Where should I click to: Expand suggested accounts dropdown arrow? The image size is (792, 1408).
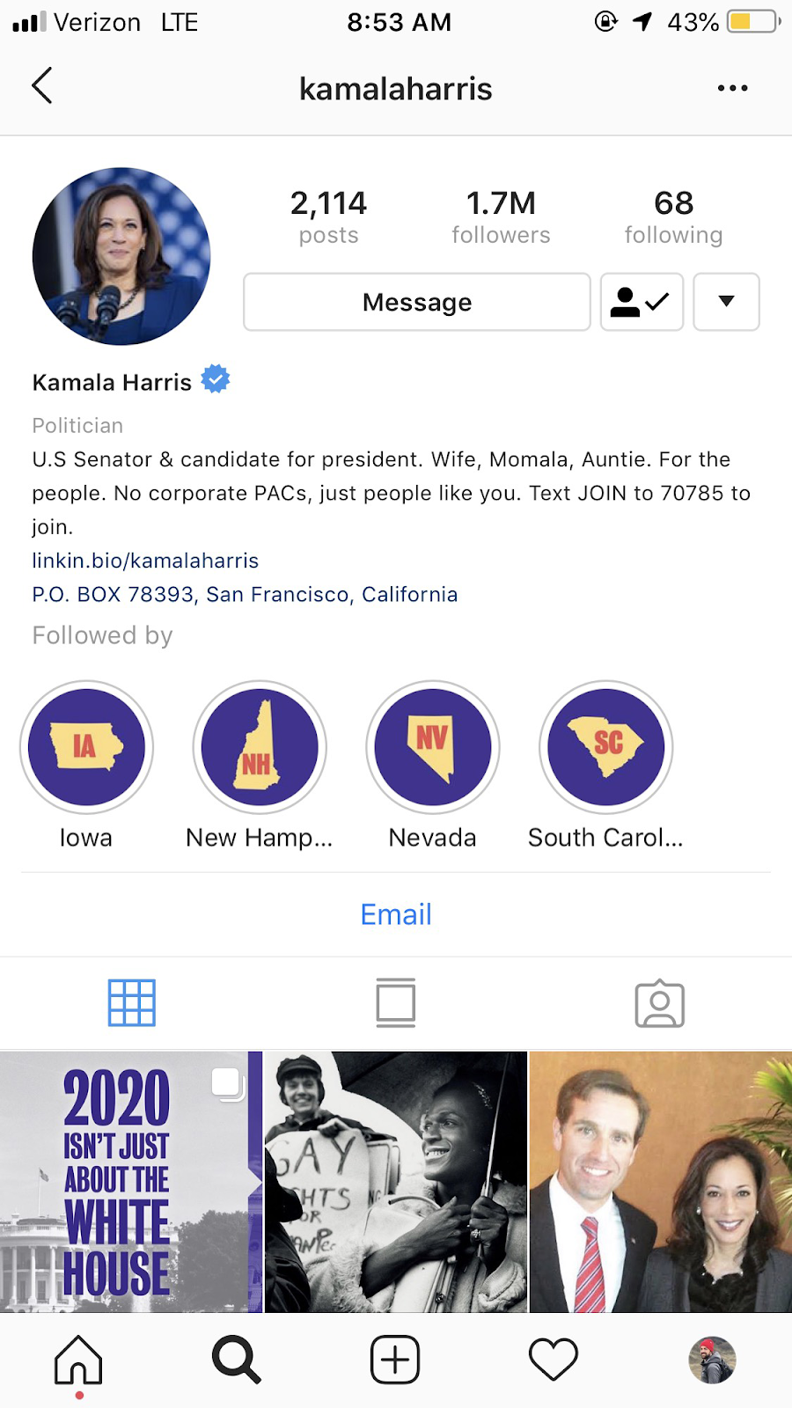click(x=726, y=302)
